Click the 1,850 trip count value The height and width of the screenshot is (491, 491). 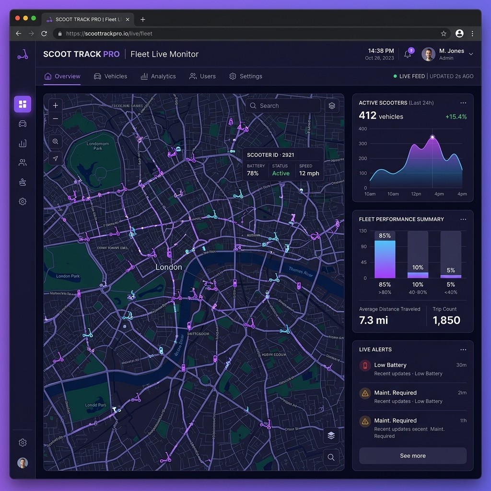[x=446, y=320]
